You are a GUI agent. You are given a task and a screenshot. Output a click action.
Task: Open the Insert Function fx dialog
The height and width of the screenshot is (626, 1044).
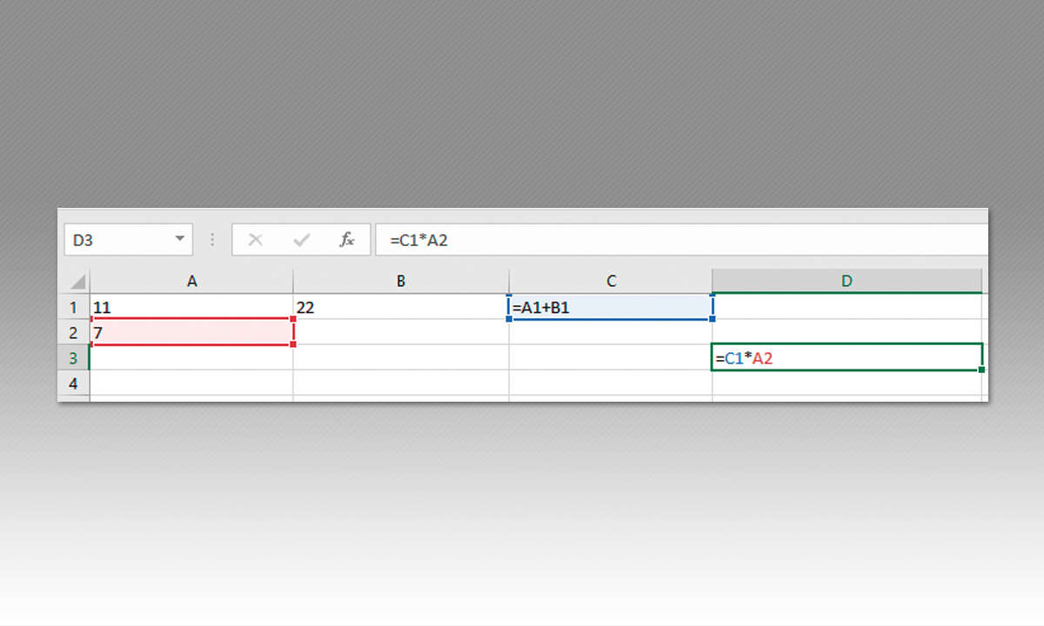click(x=347, y=240)
